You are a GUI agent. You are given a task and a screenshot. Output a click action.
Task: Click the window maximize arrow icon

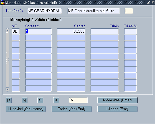click(153, 2)
